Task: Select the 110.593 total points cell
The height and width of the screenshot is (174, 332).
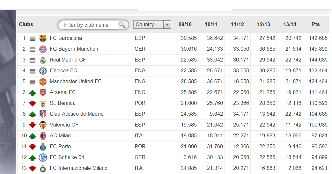Action: (316, 103)
